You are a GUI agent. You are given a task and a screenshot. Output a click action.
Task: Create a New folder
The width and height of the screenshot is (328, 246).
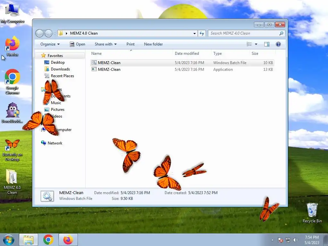[x=153, y=44]
